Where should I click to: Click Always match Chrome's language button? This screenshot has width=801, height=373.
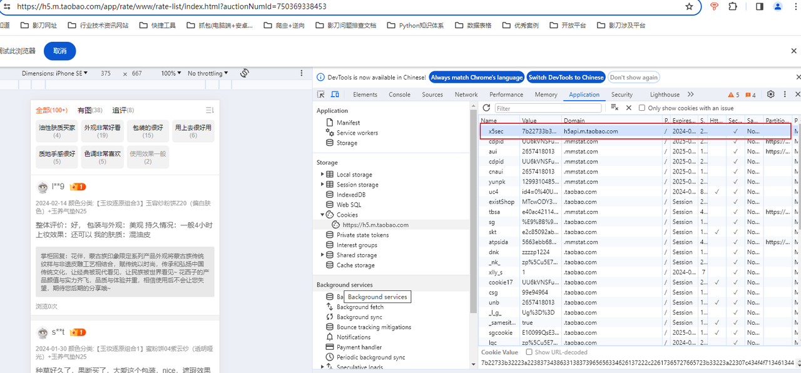point(477,78)
